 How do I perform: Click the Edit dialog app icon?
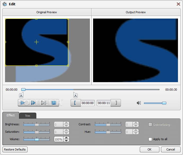(x=5, y=4)
